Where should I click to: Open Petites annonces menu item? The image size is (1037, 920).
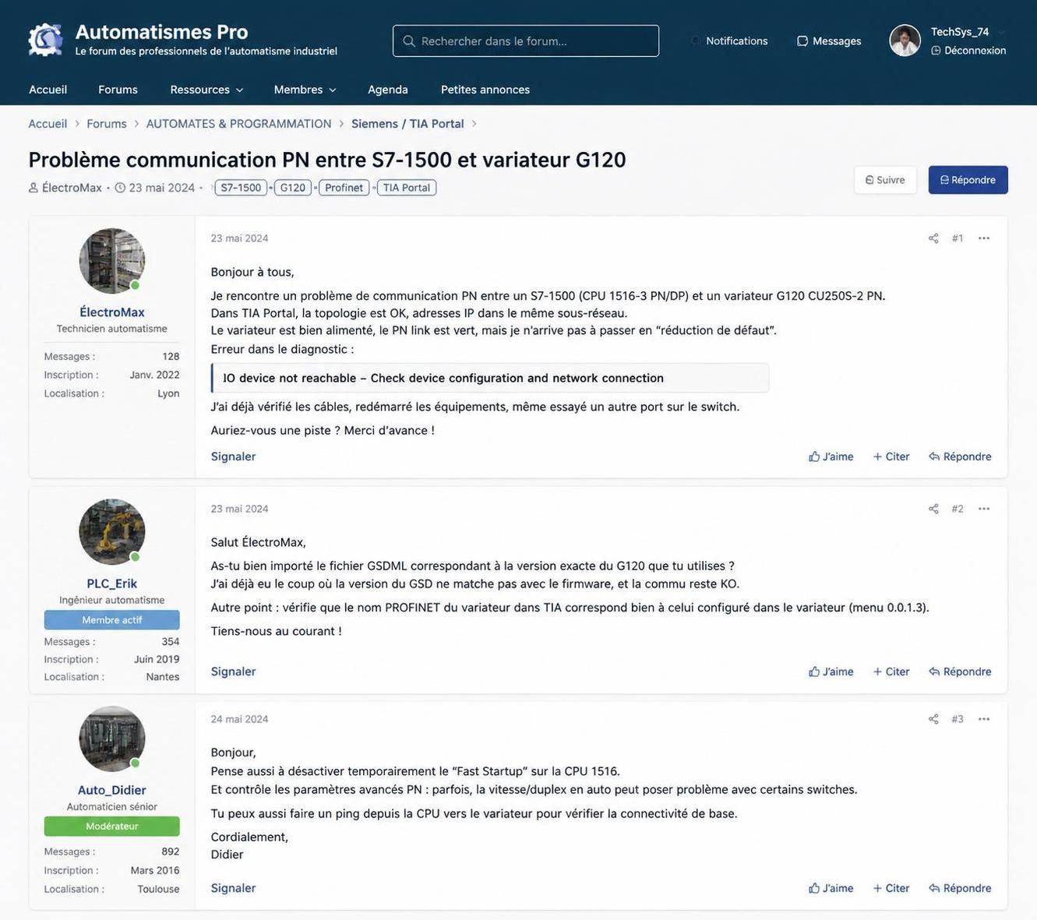[x=485, y=90]
